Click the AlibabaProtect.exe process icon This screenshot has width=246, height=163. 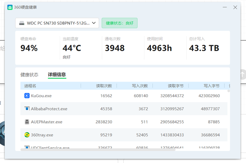(27, 109)
